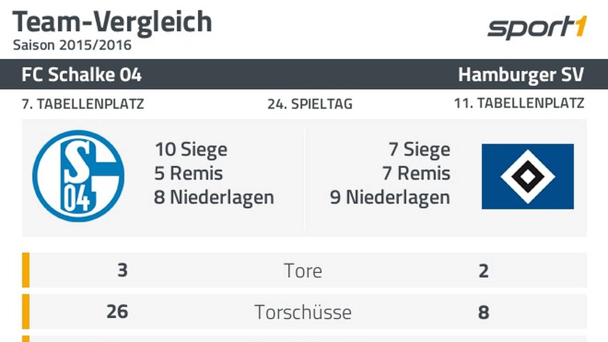608x342 pixels.
Task: Click Hamburg's 9 Niederlagen text
Action: point(390,197)
